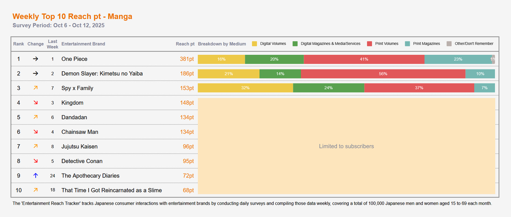
Task: Click the 153pt reach value
Action: (x=187, y=88)
